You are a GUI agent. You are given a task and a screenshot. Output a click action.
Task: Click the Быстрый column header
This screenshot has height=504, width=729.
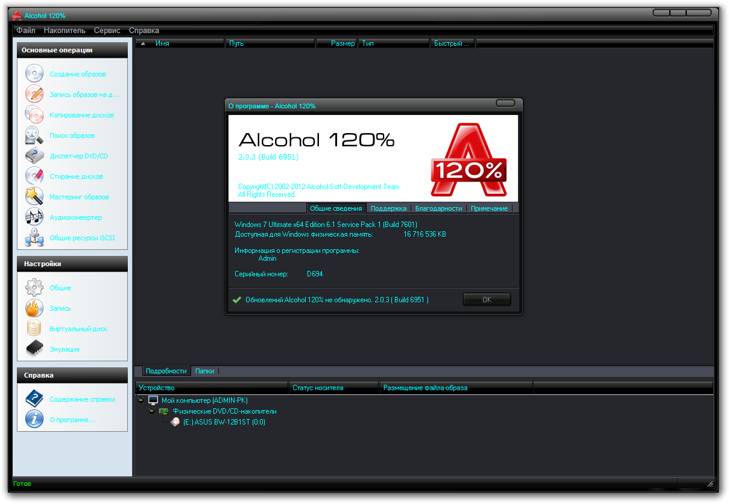click(x=453, y=43)
